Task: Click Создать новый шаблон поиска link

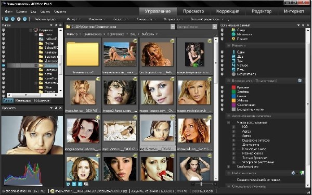Action: click(x=258, y=180)
